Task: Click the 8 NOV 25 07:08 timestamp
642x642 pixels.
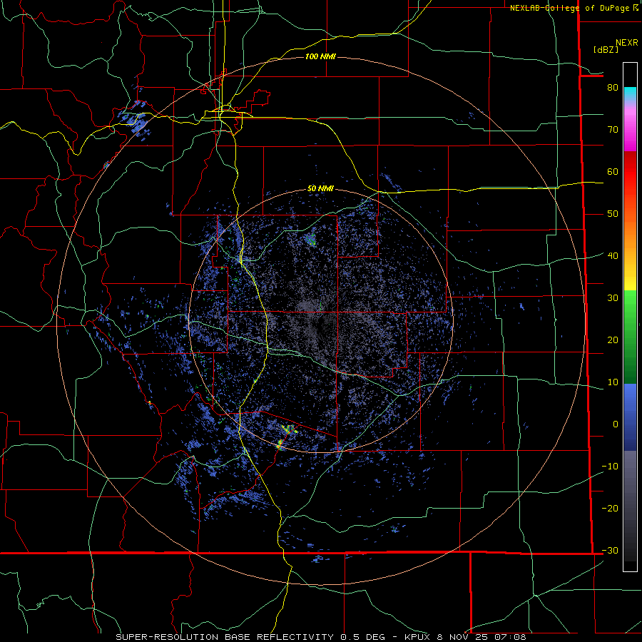Action: [482, 637]
